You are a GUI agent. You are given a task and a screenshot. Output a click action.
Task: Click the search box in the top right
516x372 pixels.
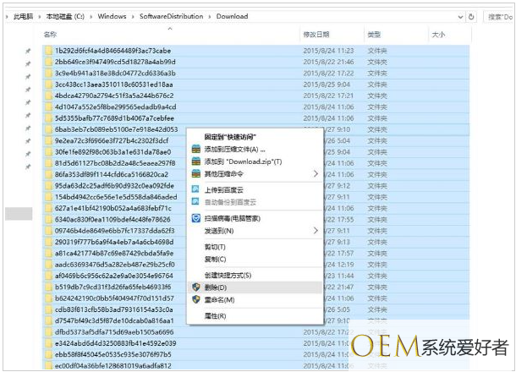[x=499, y=17]
